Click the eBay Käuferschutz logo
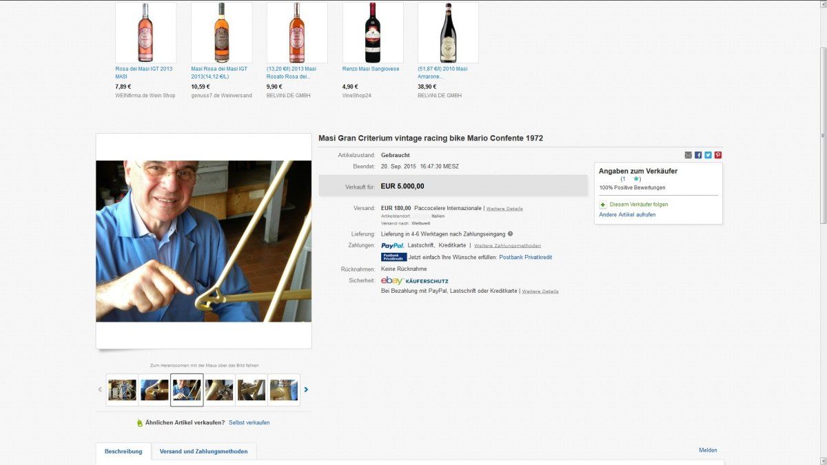Viewport: 827px width, 465px height. (414, 280)
